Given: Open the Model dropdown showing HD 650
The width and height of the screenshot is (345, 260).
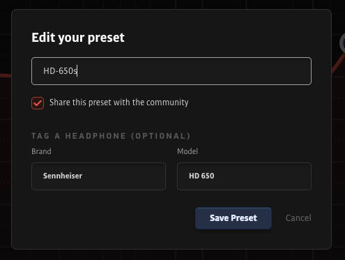Looking at the screenshot, I should point(244,176).
